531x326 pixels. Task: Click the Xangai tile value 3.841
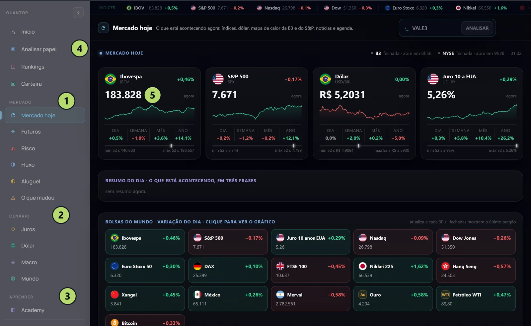pos(116,304)
